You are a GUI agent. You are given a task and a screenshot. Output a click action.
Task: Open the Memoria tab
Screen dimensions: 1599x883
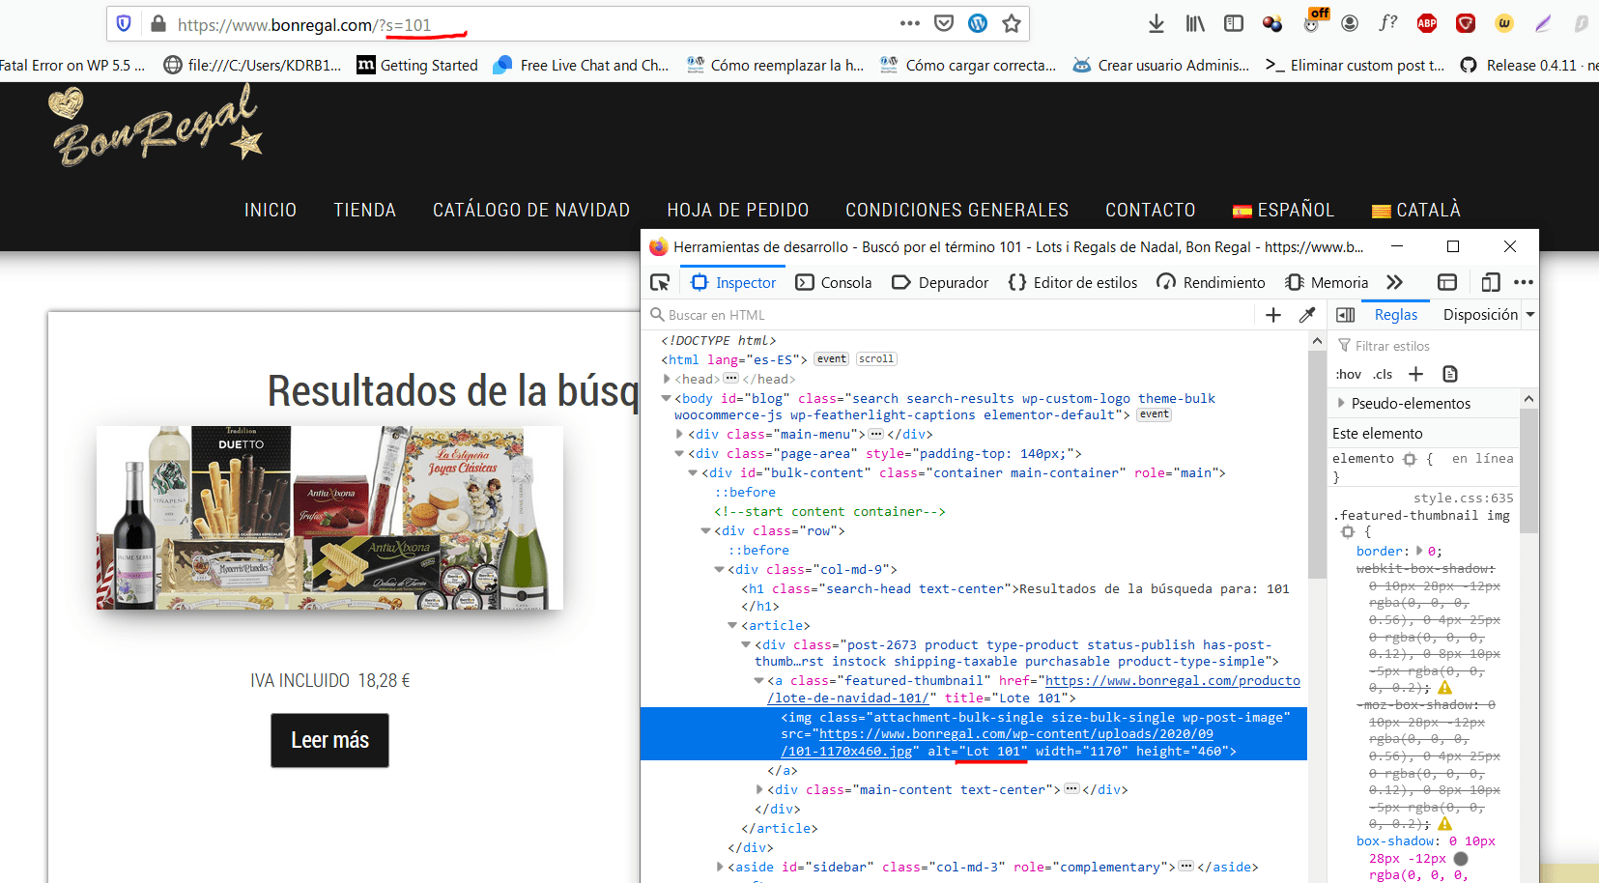pos(1327,282)
